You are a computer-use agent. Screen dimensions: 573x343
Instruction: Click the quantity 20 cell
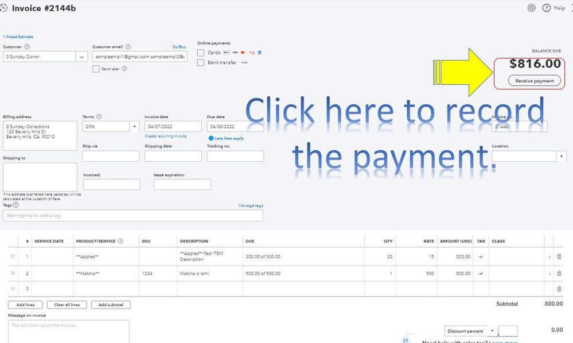(x=380, y=256)
